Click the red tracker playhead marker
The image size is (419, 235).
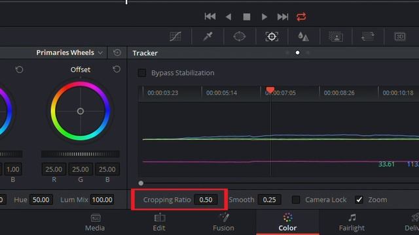[x=270, y=90]
